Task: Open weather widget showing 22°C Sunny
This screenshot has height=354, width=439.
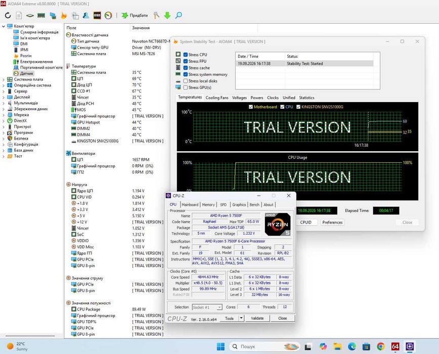Action: pyautogui.click(x=17, y=346)
